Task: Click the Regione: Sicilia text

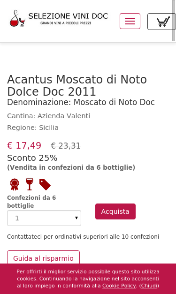Action: 33,128
